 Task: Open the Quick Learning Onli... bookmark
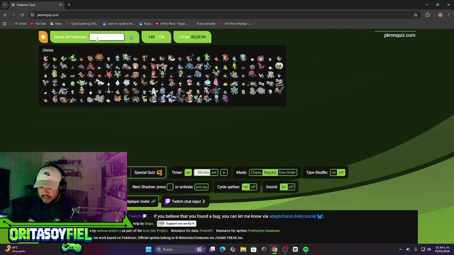point(82,24)
